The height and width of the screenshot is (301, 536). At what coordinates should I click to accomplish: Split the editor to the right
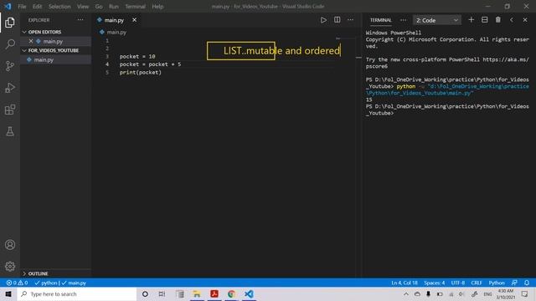(337, 20)
